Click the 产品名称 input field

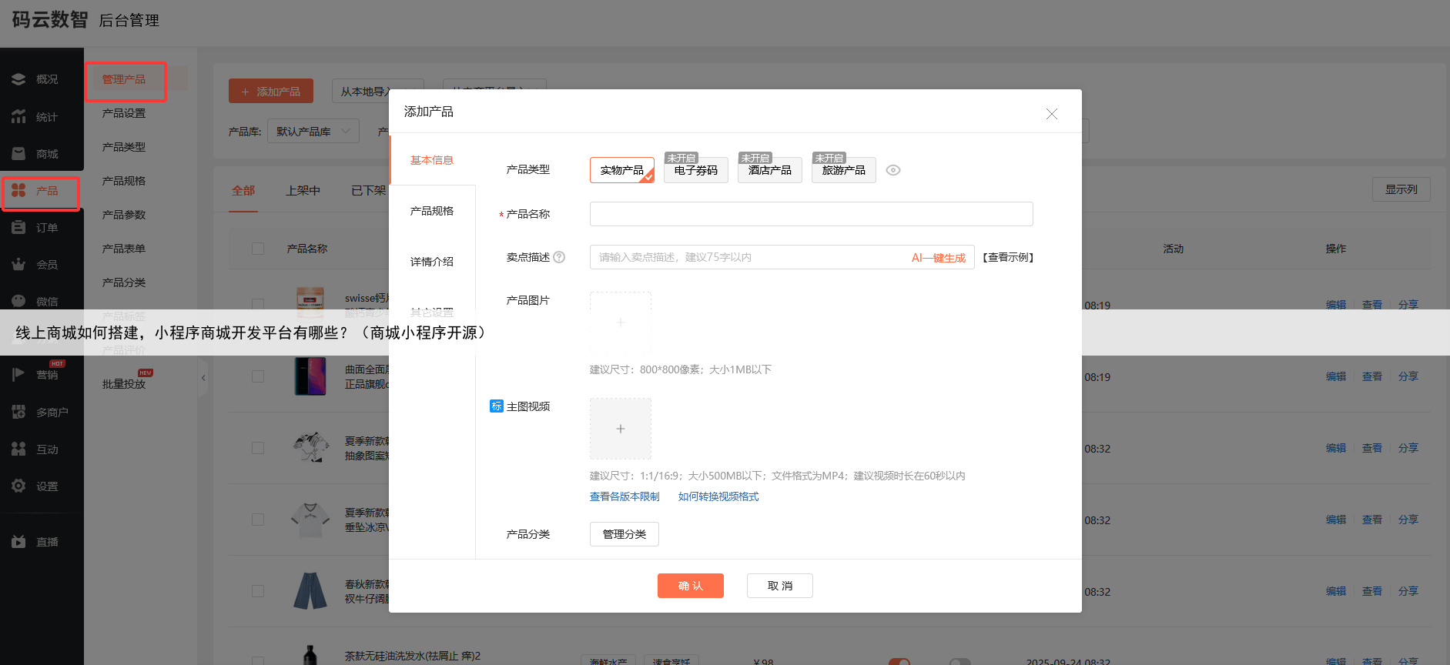click(x=811, y=214)
